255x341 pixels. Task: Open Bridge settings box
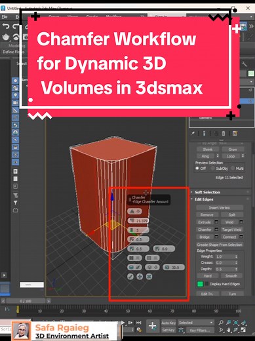(x=216, y=237)
